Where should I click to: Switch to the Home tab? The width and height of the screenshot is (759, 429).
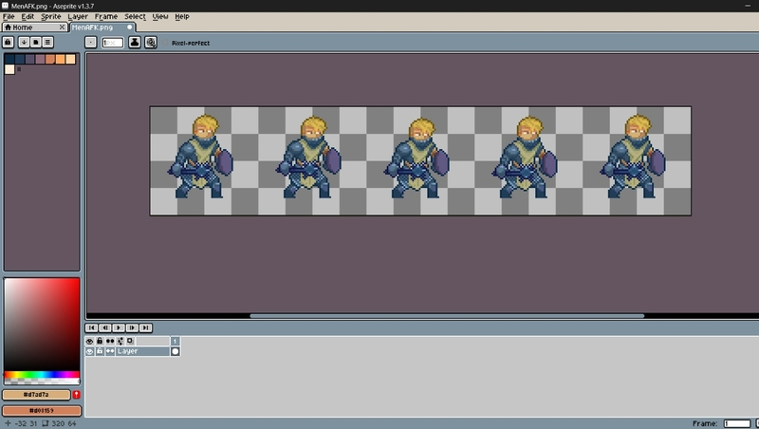tap(19, 28)
